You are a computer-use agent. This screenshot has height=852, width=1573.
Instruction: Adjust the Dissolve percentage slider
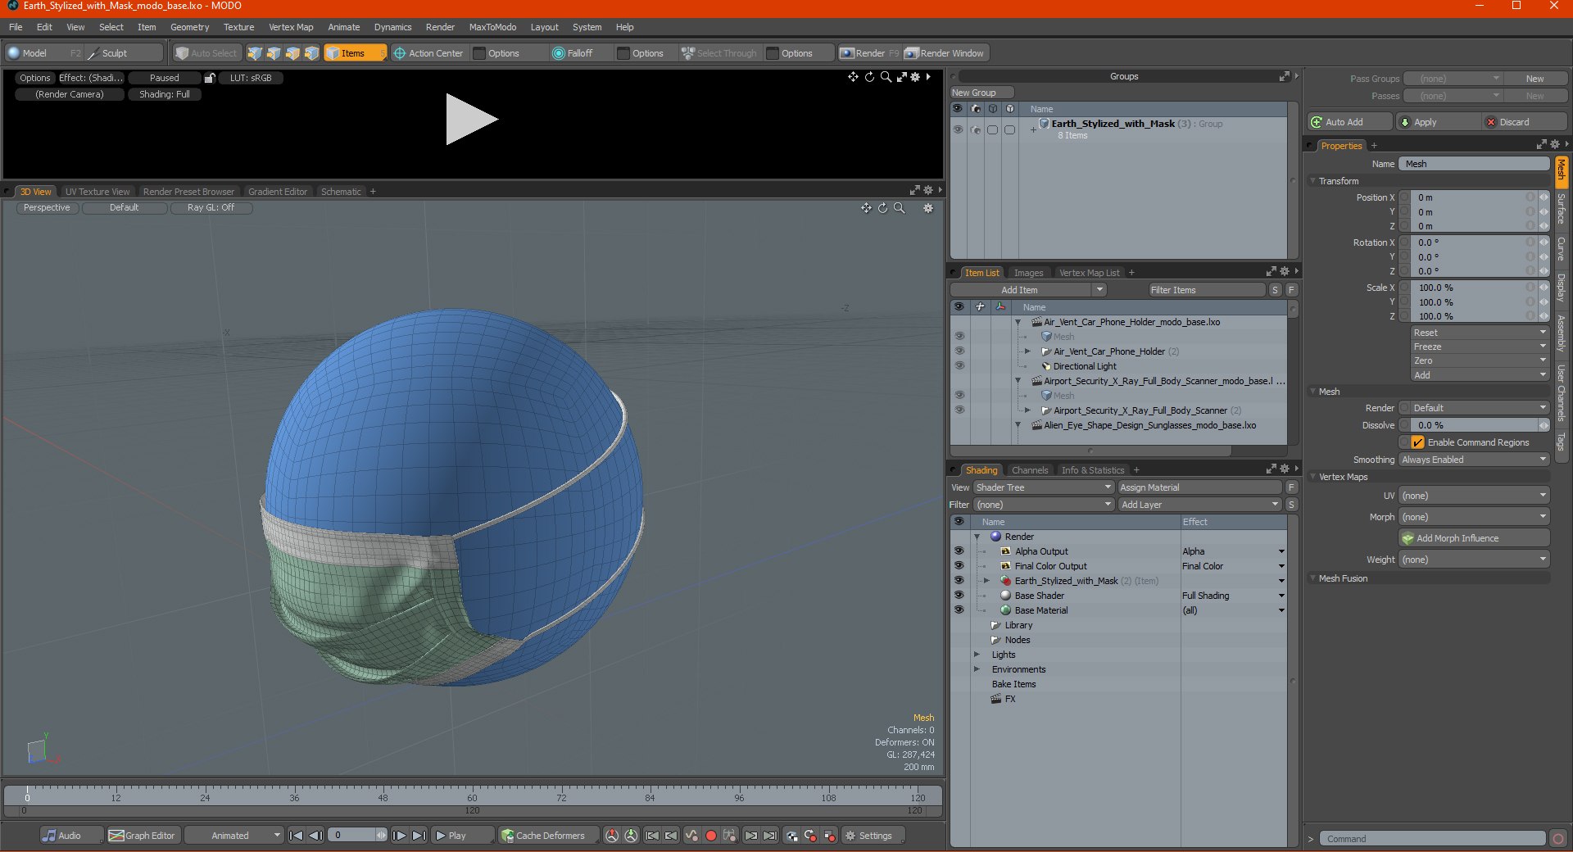[1473, 425]
